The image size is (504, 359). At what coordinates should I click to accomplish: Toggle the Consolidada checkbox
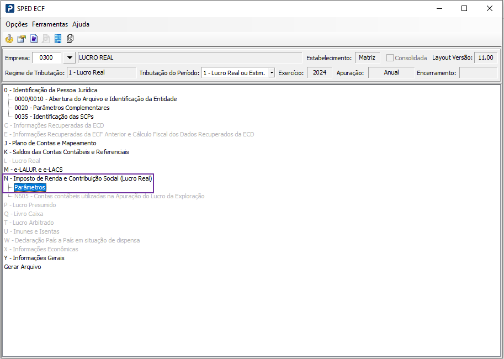tap(390, 58)
